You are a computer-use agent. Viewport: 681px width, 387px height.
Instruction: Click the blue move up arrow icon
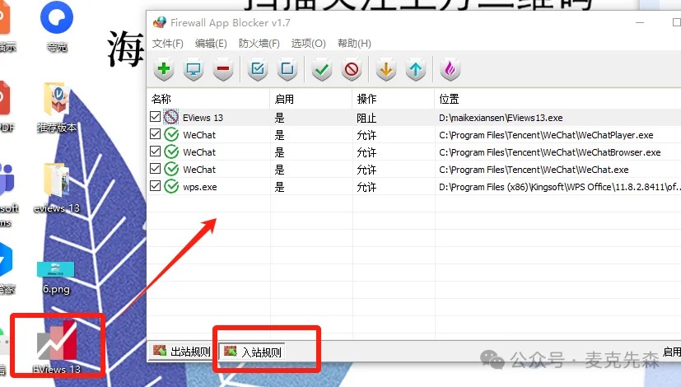point(416,69)
